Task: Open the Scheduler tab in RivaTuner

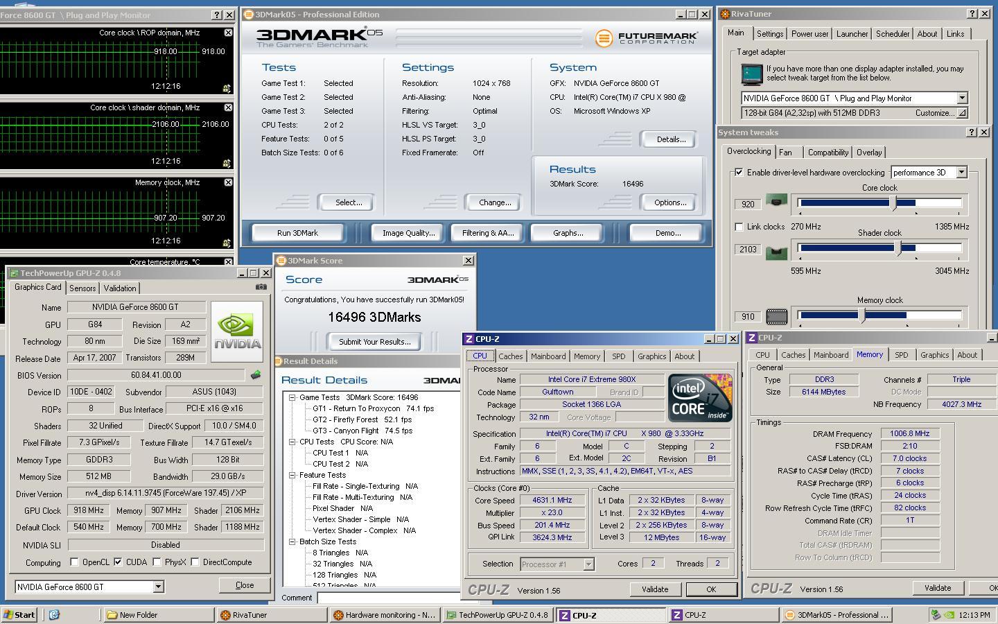Action: click(892, 34)
